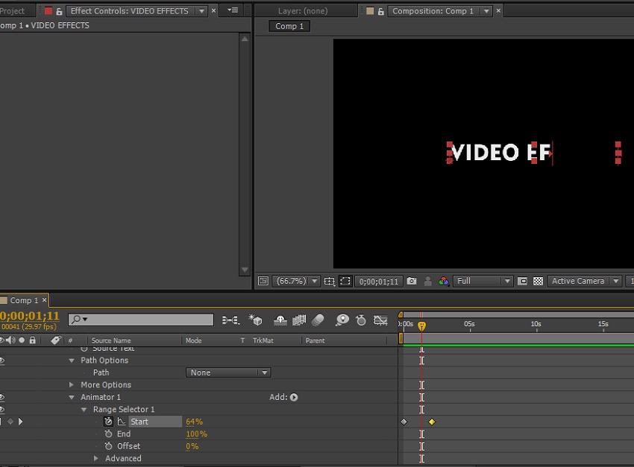The width and height of the screenshot is (634, 467).
Task: Collapse the Path Options group
Action: 72,360
